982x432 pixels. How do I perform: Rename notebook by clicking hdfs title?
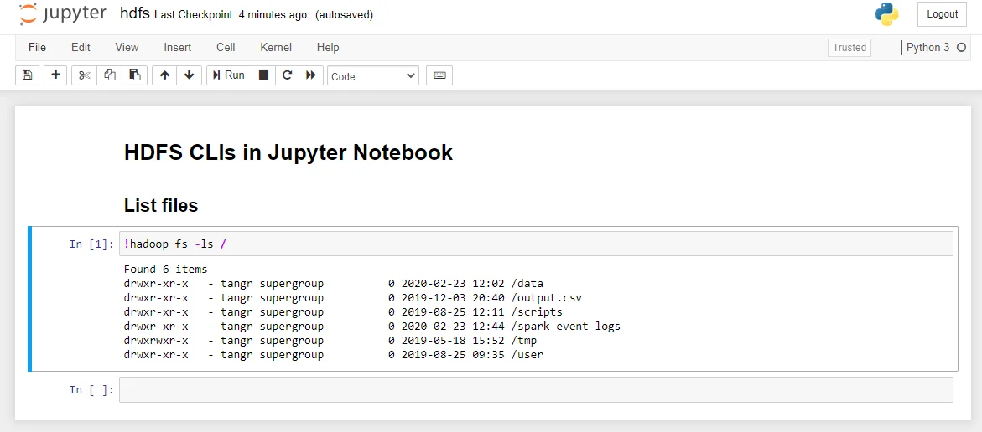point(134,14)
